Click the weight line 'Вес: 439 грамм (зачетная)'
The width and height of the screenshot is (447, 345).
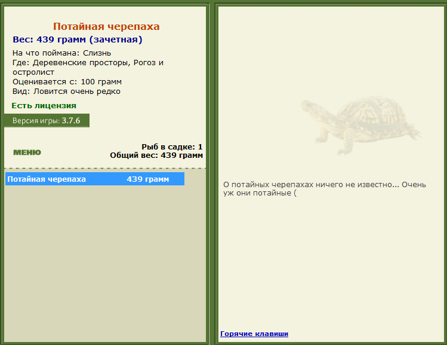pyautogui.click(x=77, y=39)
